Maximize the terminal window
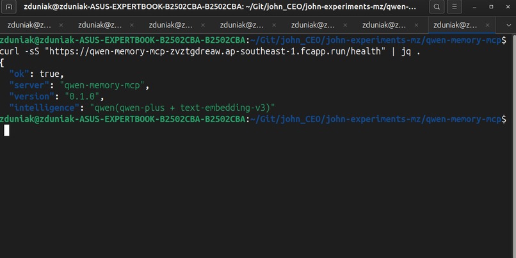 coord(491,7)
